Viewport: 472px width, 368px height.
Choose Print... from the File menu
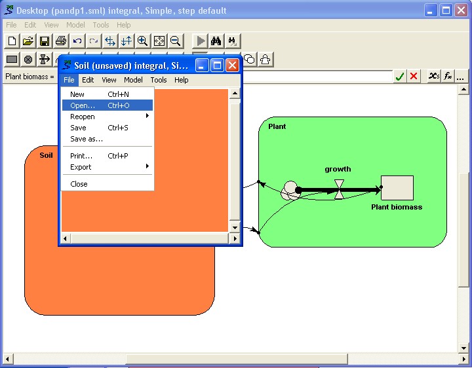[x=108, y=156]
